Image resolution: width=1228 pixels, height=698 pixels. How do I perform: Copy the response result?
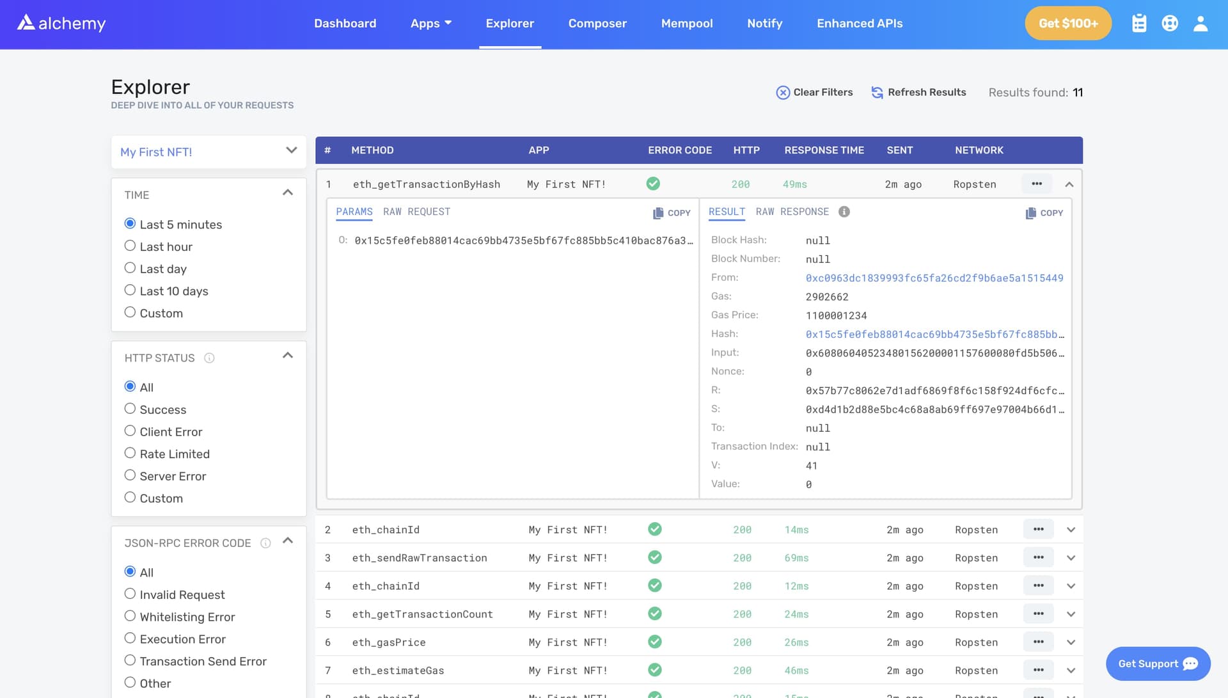1044,212
